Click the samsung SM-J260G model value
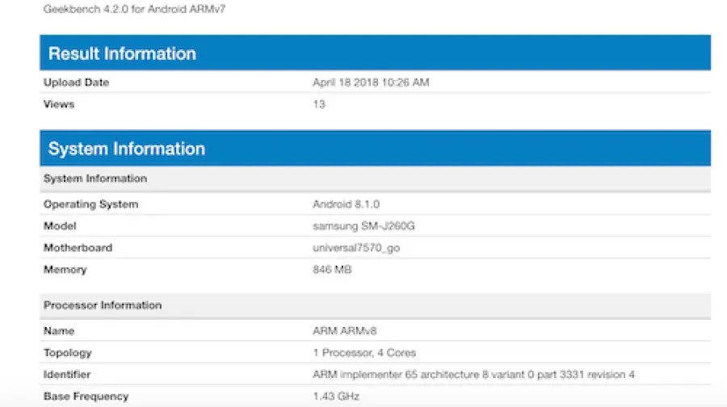The width and height of the screenshot is (727, 407). 363,226
